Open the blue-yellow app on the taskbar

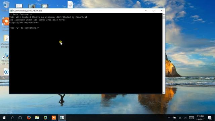pos(45,118)
